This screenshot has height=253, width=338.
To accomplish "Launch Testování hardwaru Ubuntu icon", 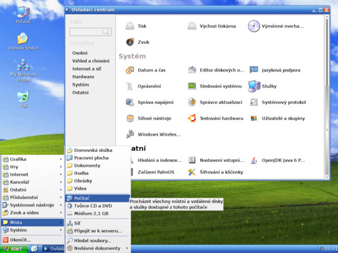I will [x=192, y=118].
